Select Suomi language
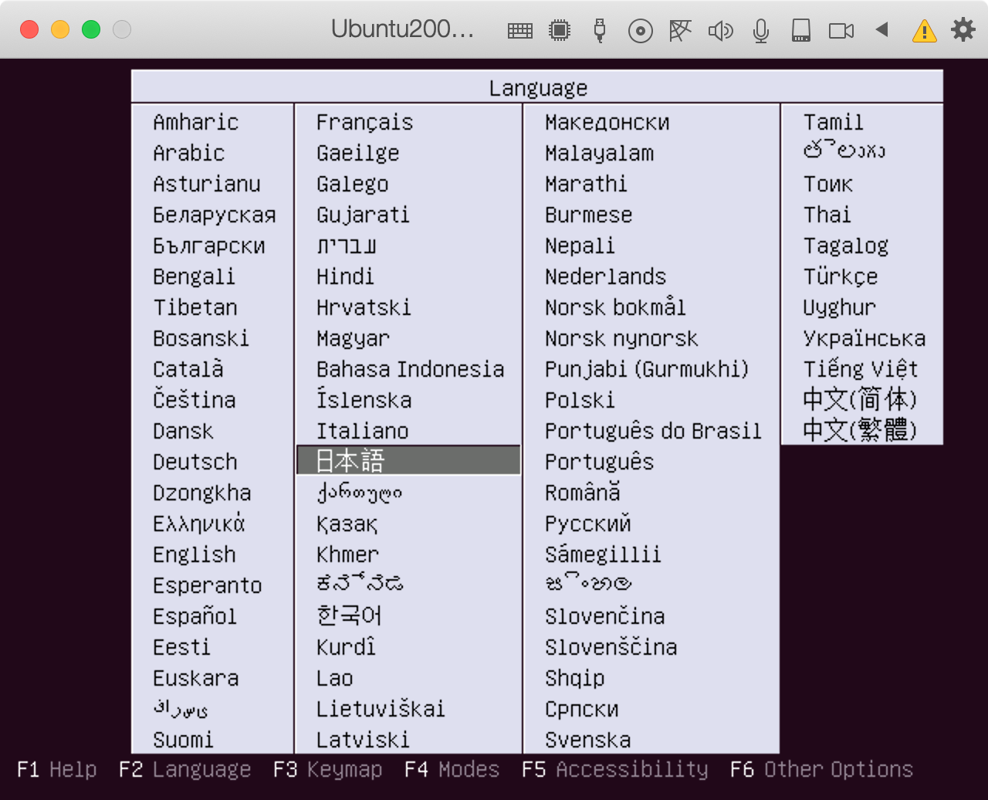The height and width of the screenshot is (800, 988). (184, 740)
